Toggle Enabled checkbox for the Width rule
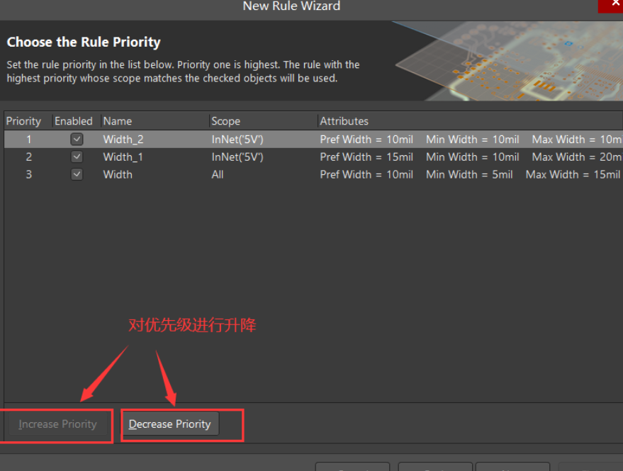 [x=77, y=174]
